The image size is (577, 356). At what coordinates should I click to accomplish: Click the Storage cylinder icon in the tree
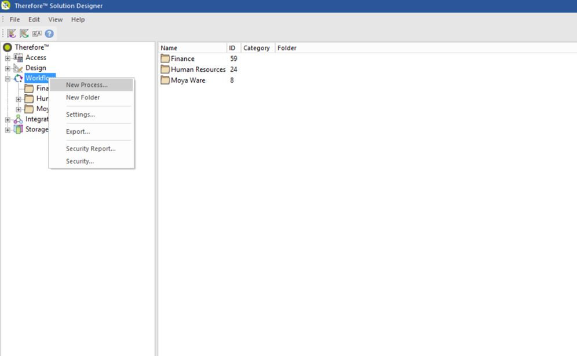tap(18, 129)
